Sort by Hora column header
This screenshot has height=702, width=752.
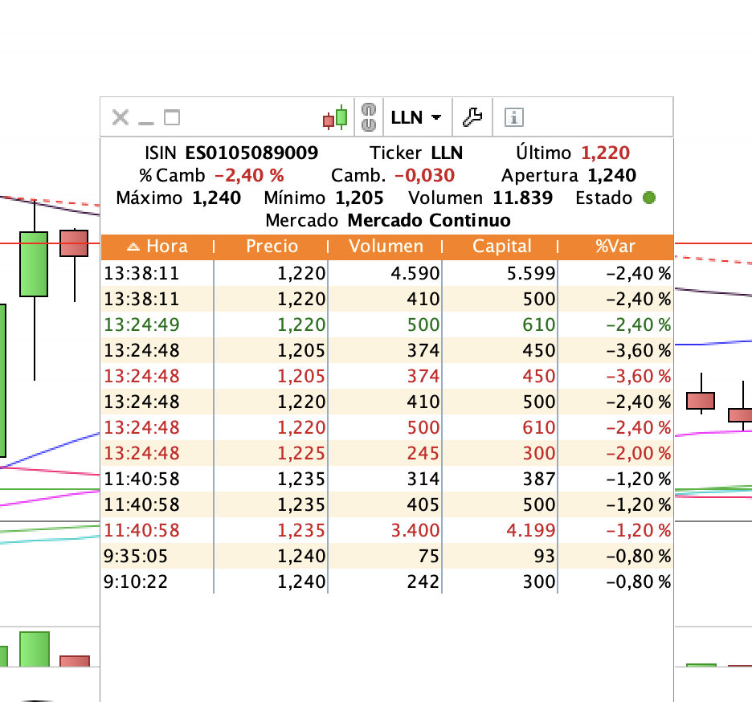(x=157, y=247)
